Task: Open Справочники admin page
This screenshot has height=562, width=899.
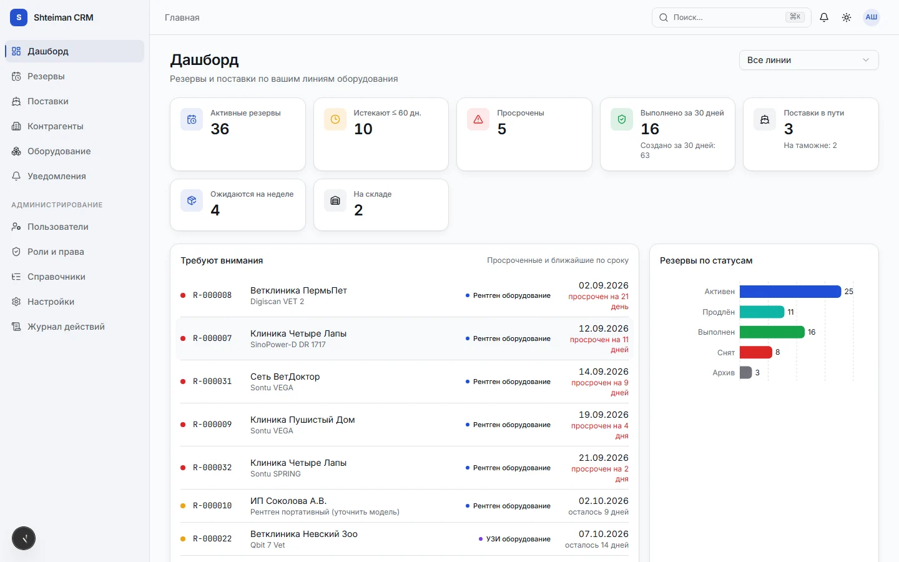Action: click(75, 277)
